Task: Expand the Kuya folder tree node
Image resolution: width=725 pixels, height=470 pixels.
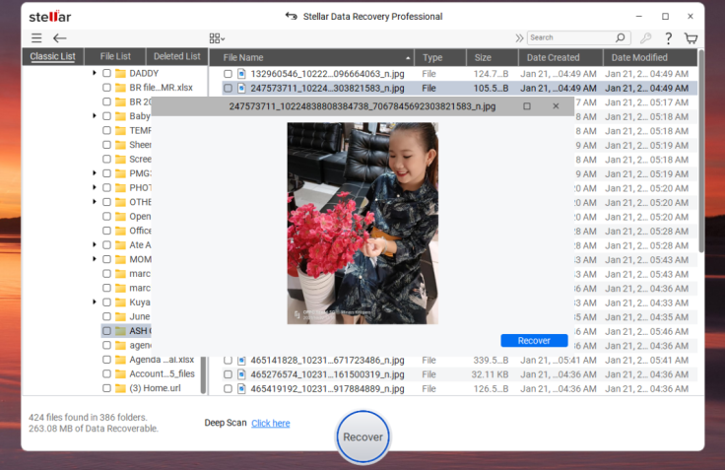Action: click(95, 302)
